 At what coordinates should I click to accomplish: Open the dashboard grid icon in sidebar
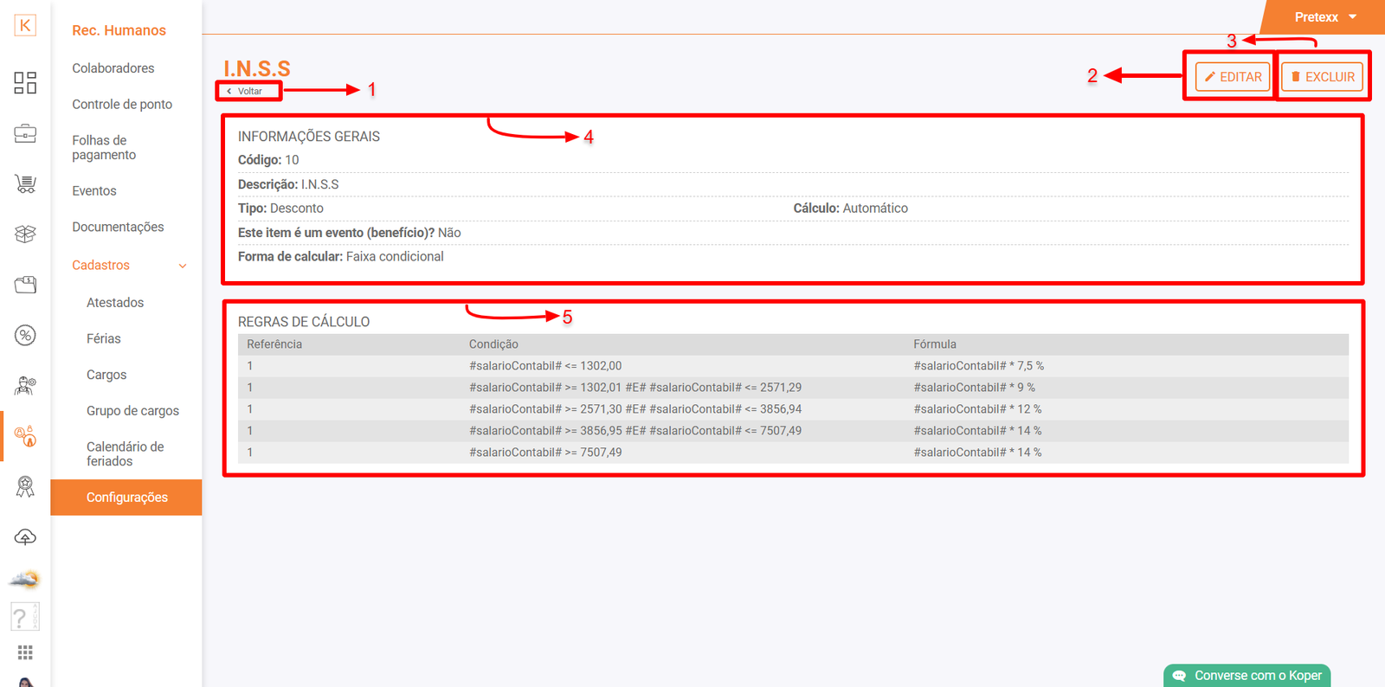coord(25,83)
